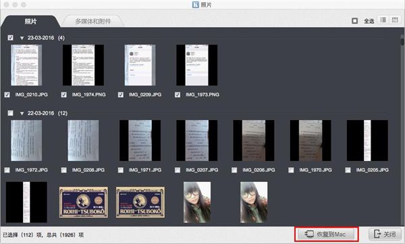Click restore-to-Mac device icon
The image size is (405, 244).
tap(309, 234)
